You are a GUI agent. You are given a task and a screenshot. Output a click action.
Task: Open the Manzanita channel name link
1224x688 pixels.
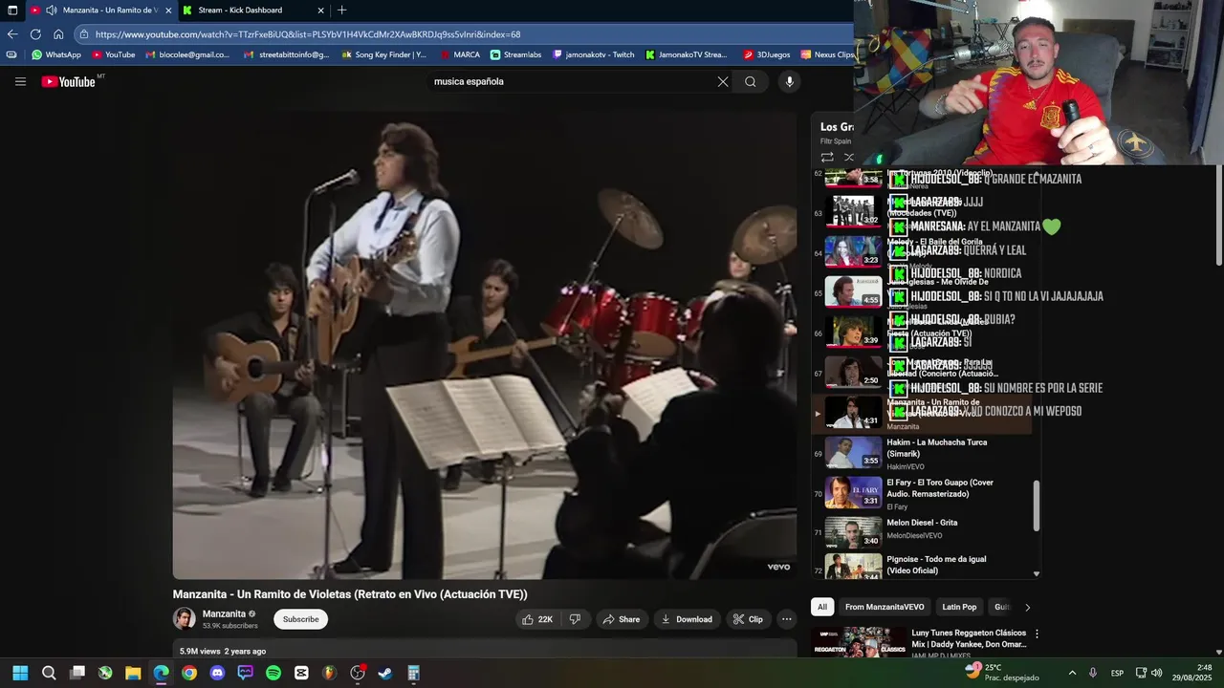click(x=224, y=613)
